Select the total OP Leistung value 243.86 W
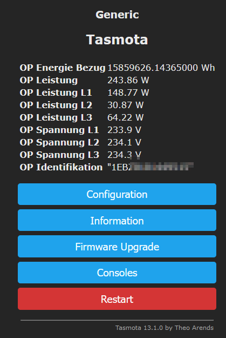 tap(128, 80)
